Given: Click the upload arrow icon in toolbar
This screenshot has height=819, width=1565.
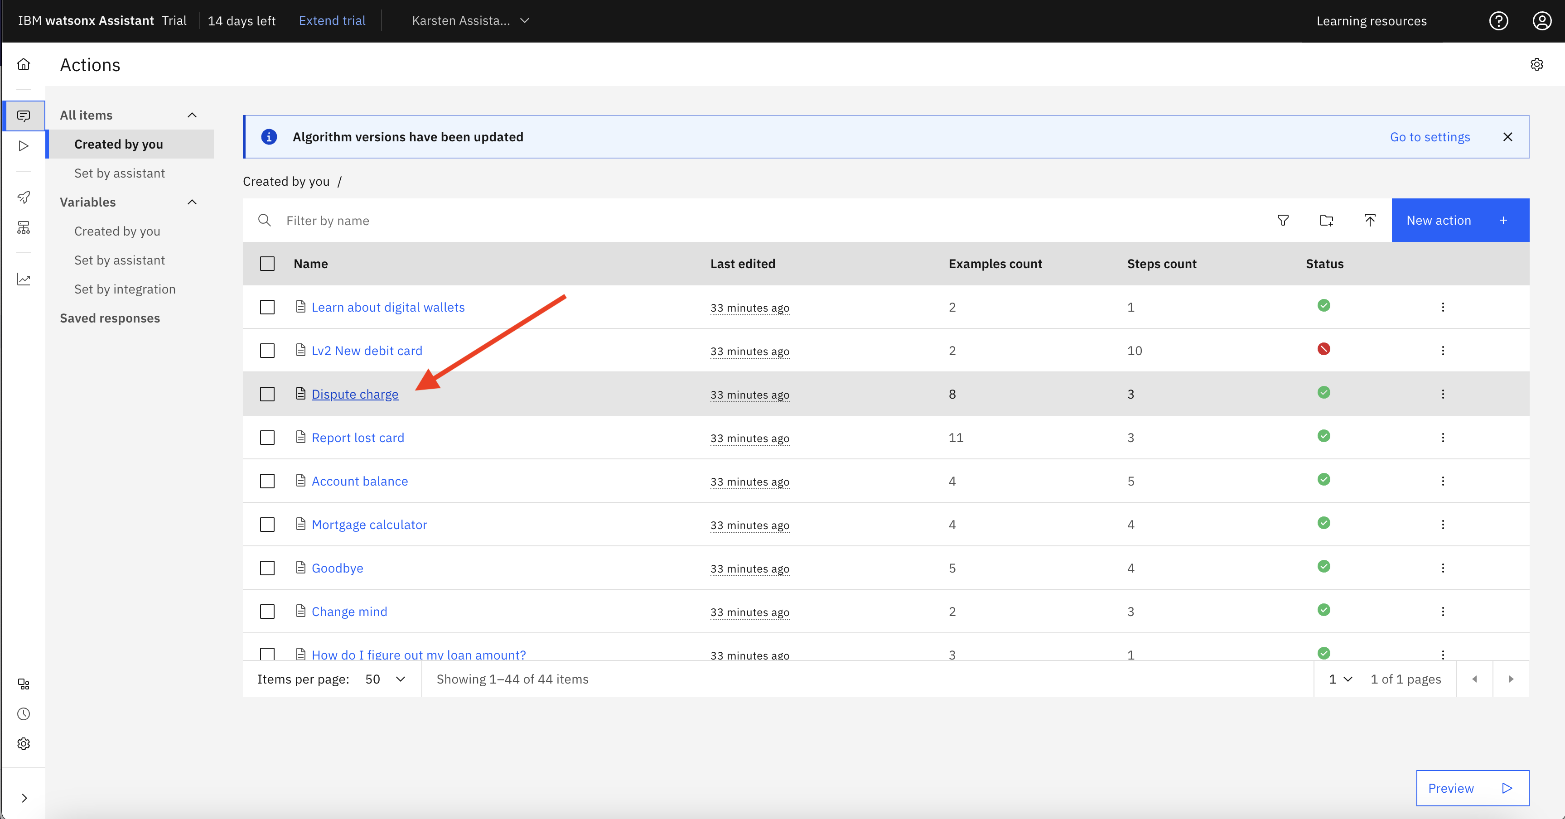Looking at the screenshot, I should (1370, 221).
